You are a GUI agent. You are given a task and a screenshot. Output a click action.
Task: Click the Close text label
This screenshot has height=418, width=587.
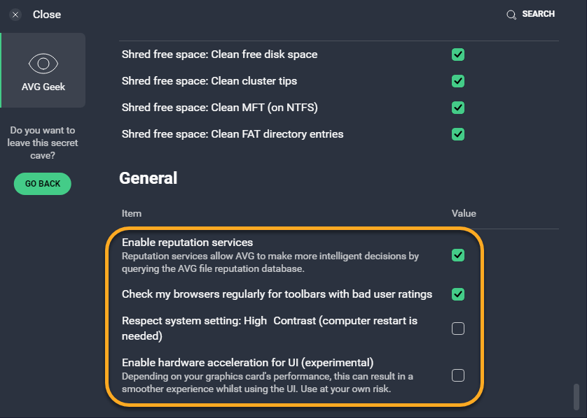pyautogui.click(x=47, y=15)
